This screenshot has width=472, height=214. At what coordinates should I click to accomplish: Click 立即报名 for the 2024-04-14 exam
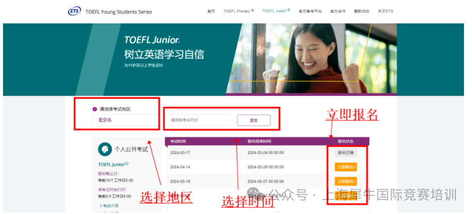[x=345, y=167]
